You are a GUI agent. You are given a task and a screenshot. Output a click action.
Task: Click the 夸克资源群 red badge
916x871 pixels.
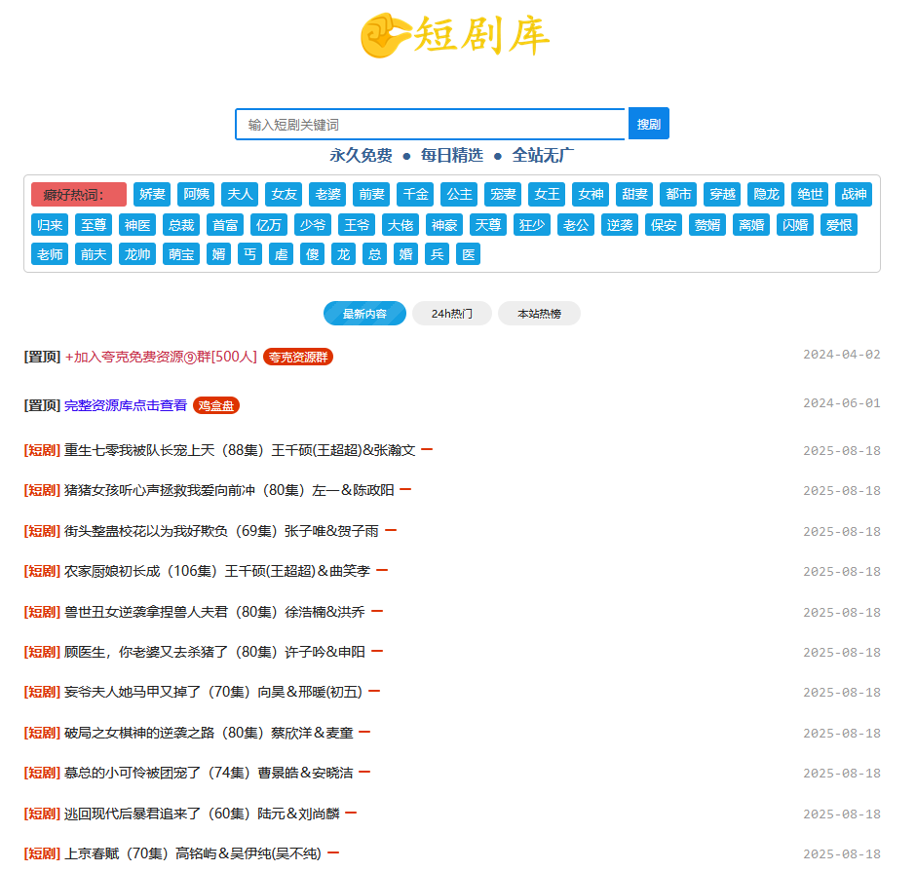pyautogui.click(x=297, y=358)
